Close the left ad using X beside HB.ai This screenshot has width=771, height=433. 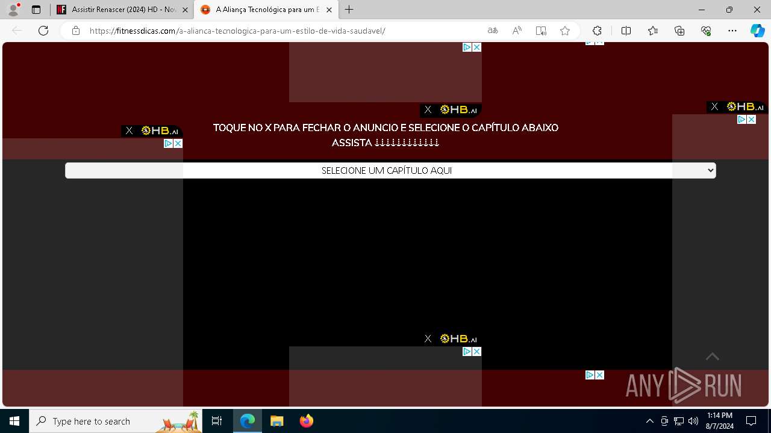click(129, 131)
